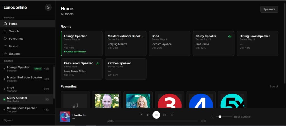Open Home in Browse sidebar

[28, 24]
